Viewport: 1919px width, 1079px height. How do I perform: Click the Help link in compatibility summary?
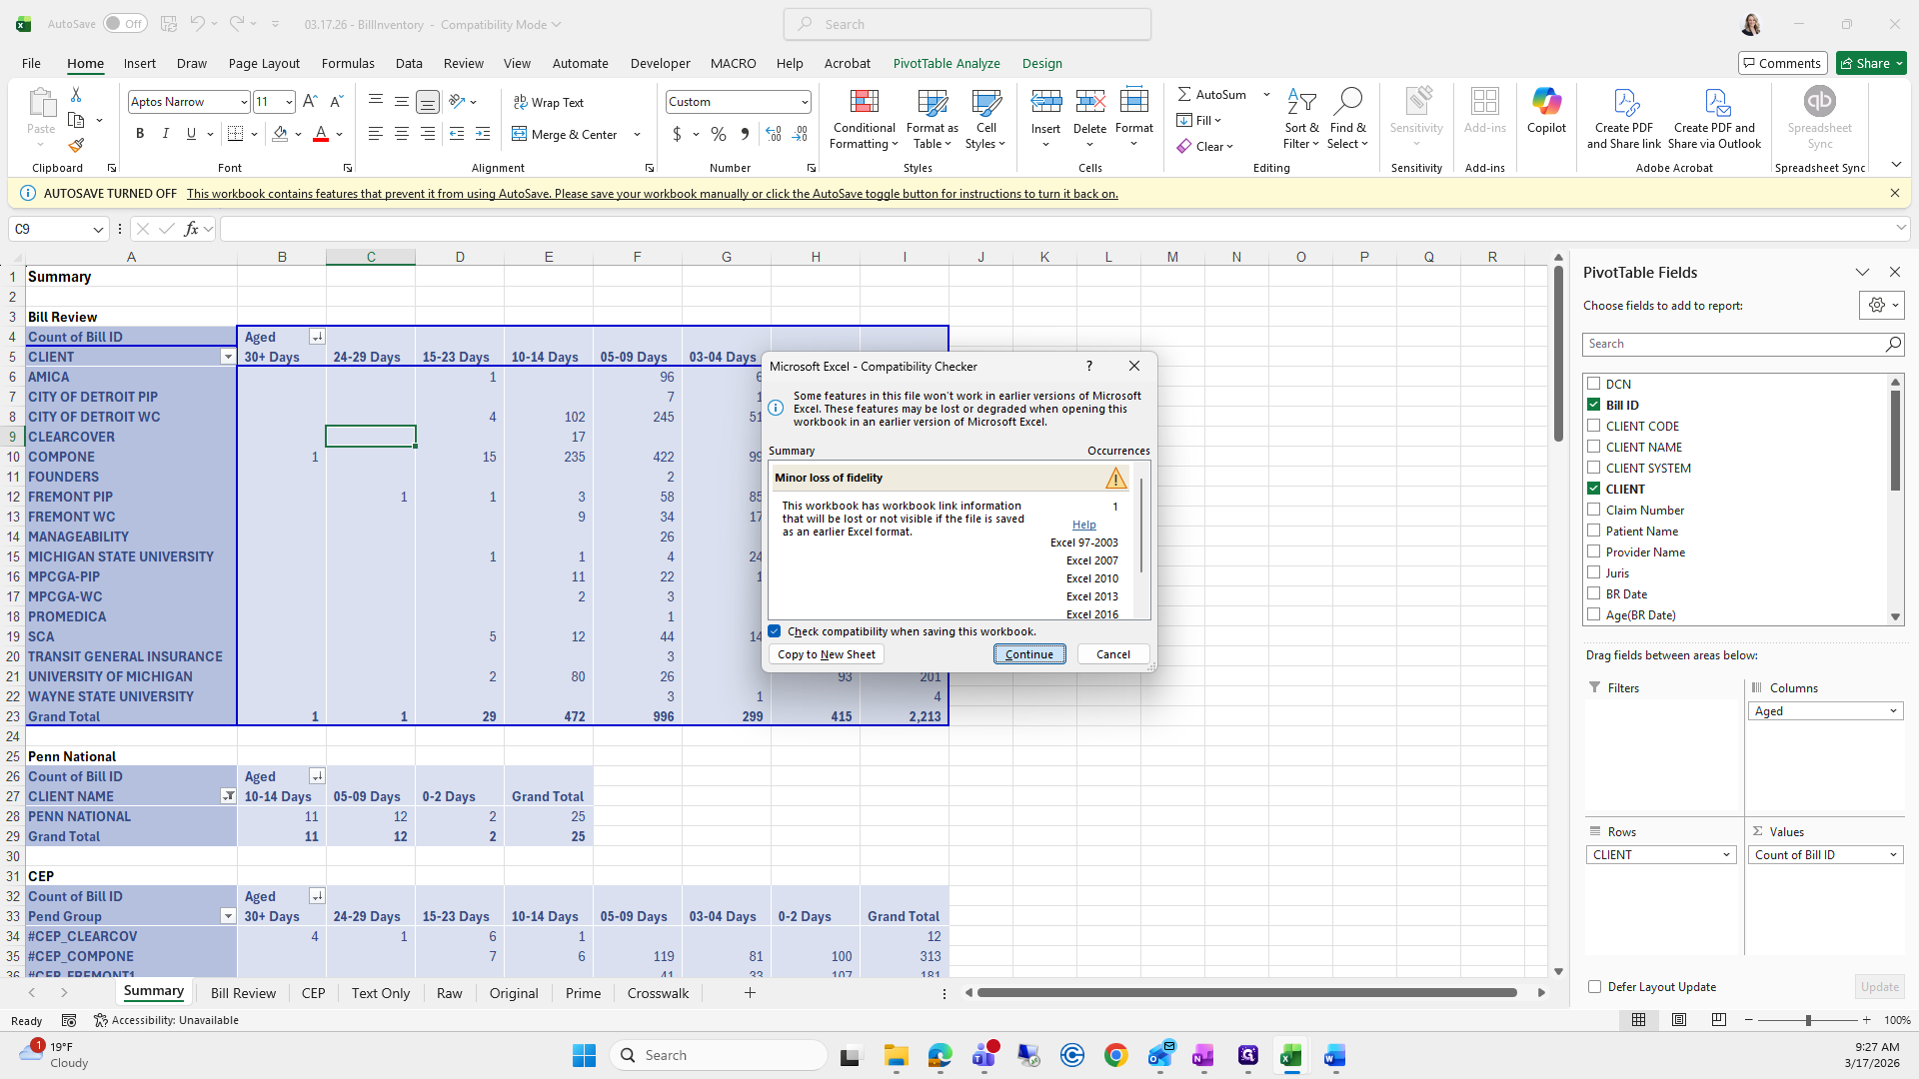pos(1083,525)
